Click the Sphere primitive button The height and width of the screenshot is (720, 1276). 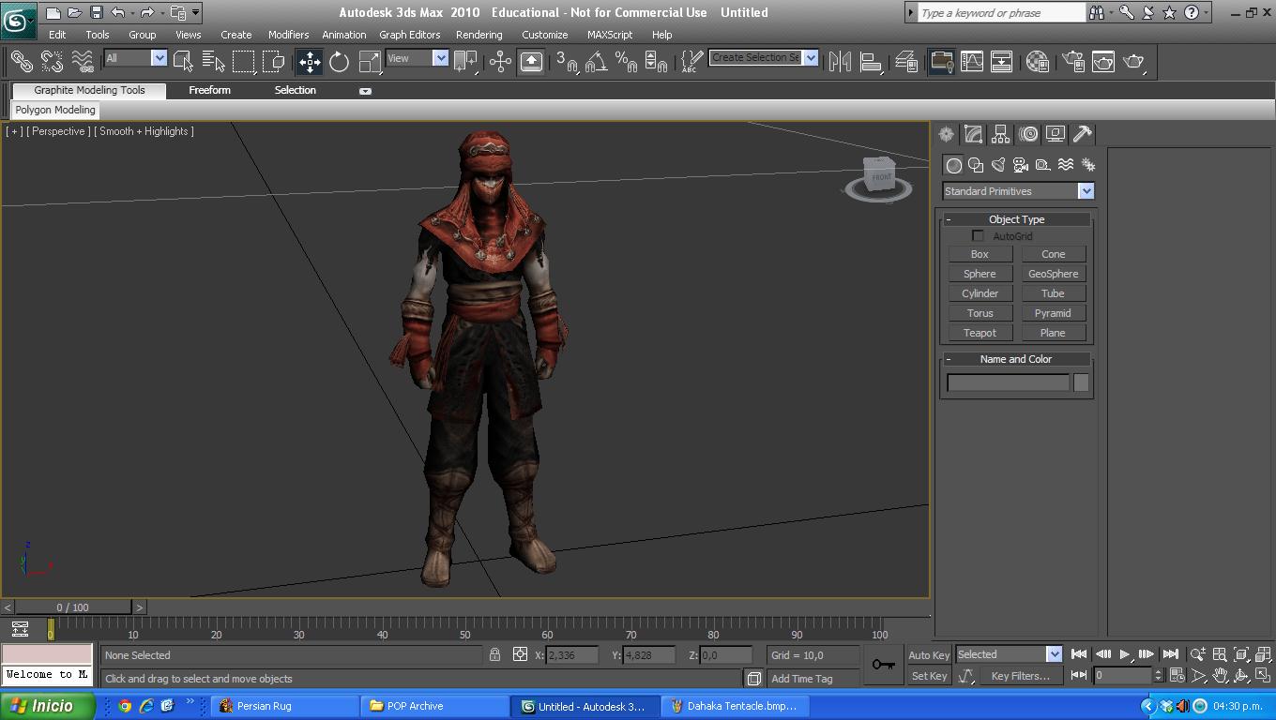point(980,274)
